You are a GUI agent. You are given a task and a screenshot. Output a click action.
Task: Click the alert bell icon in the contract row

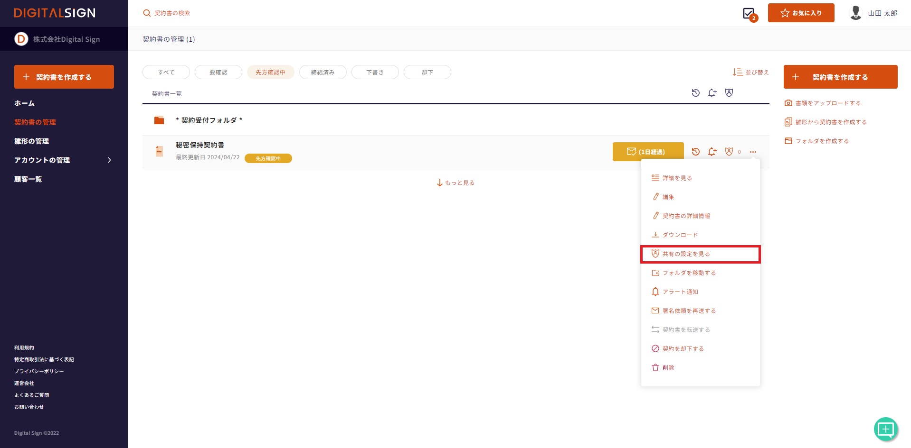coord(712,152)
